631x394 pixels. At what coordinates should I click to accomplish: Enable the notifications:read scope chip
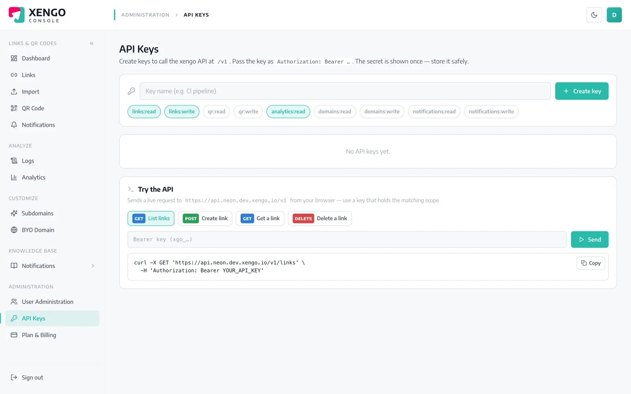[x=434, y=112]
